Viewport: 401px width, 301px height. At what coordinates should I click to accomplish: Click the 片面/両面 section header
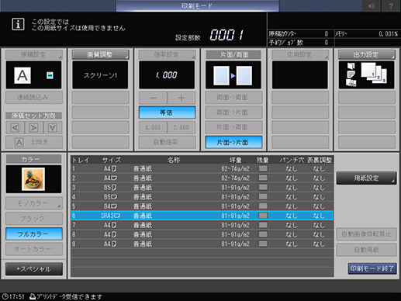coord(233,54)
